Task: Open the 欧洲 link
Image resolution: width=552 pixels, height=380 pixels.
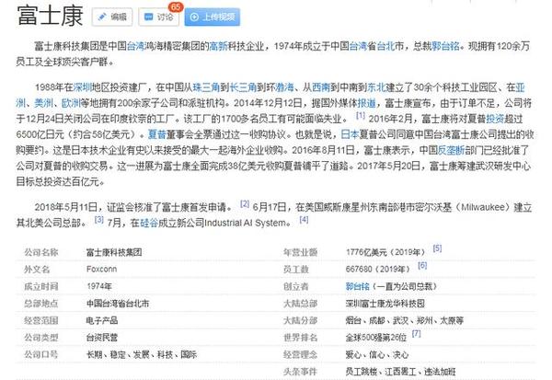Action: 71,103
